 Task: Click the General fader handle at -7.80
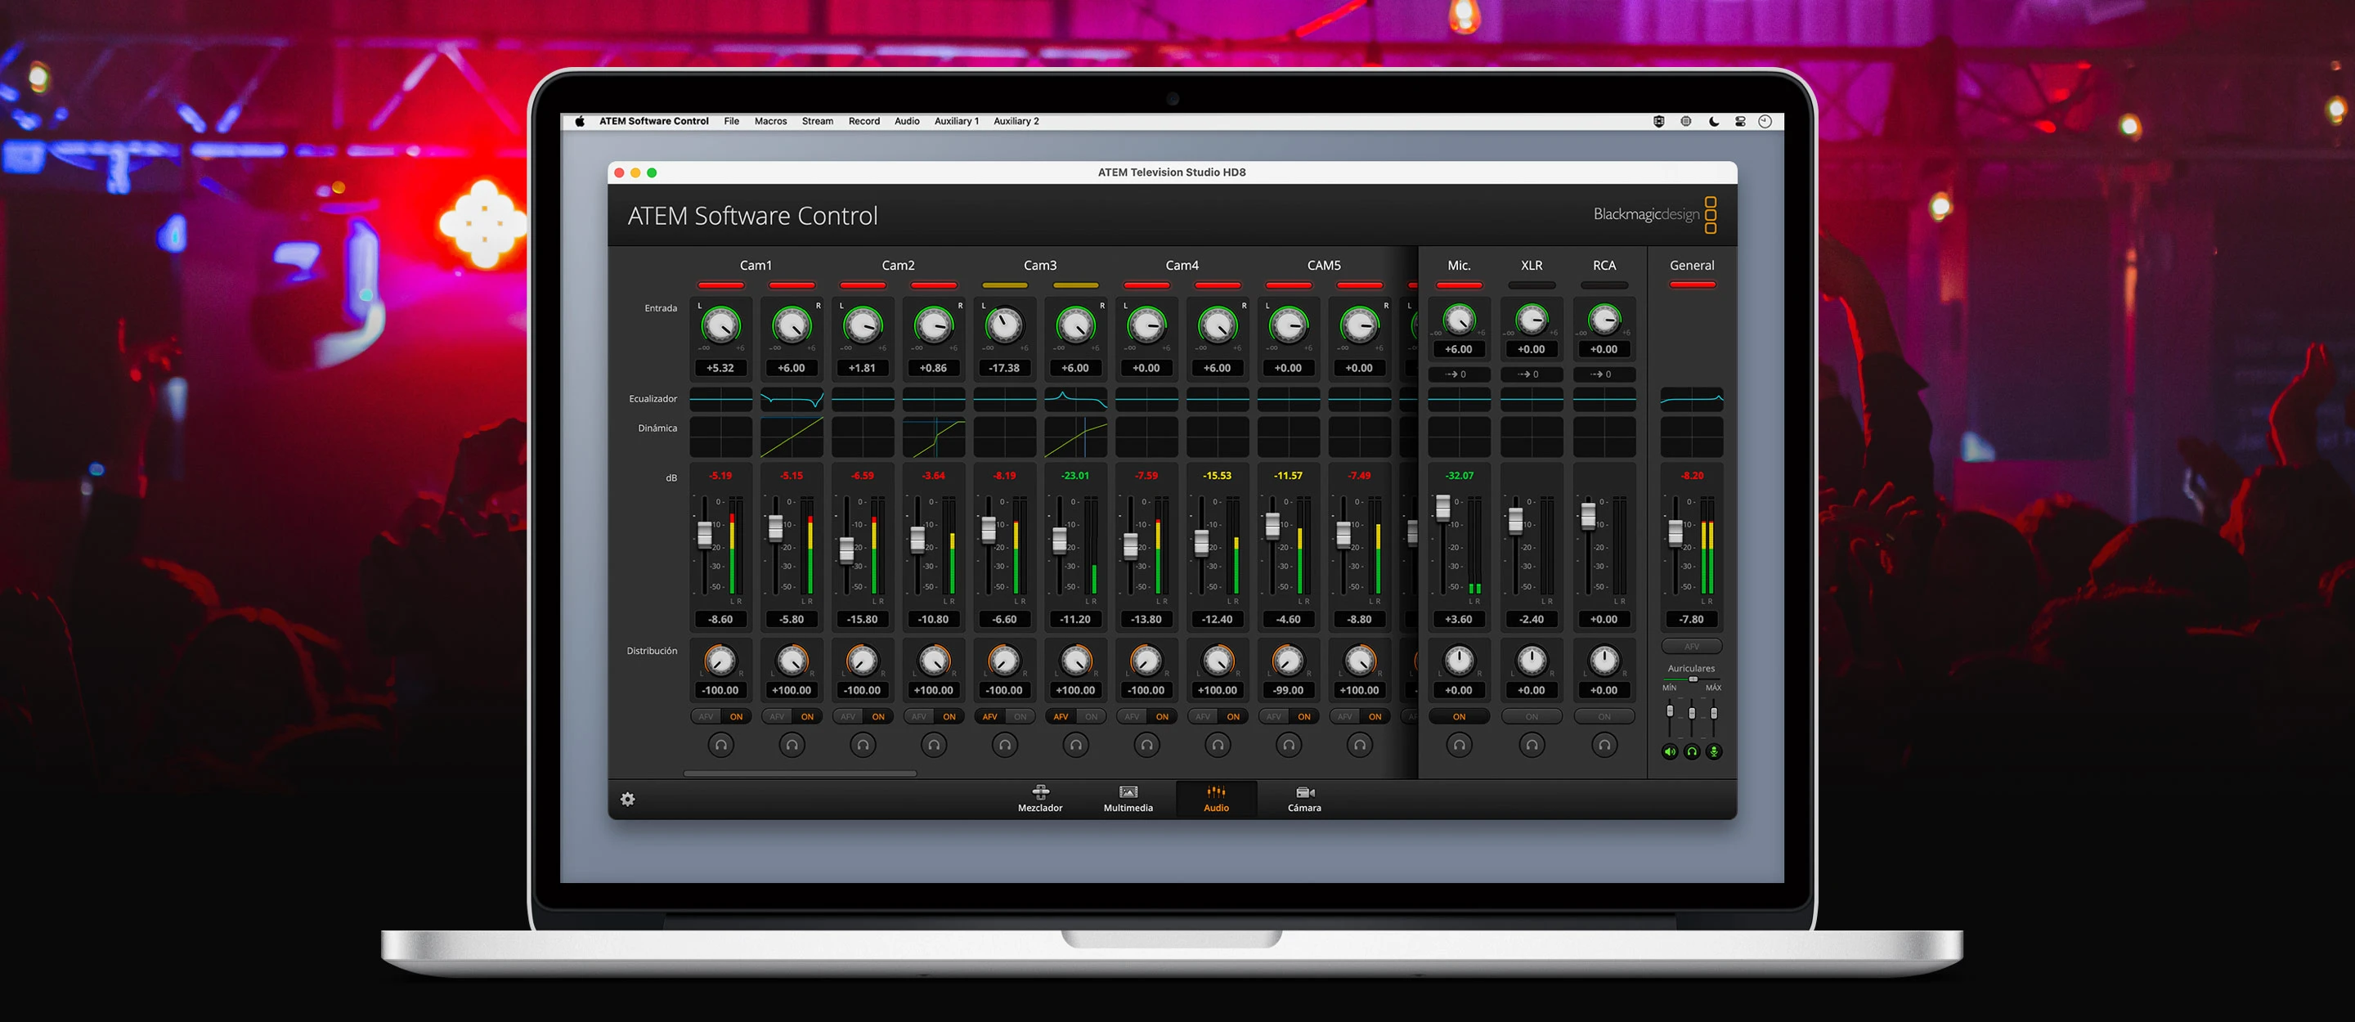(x=1675, y=532)
